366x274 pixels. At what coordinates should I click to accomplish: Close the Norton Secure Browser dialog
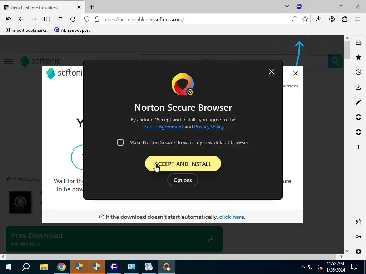272,72
